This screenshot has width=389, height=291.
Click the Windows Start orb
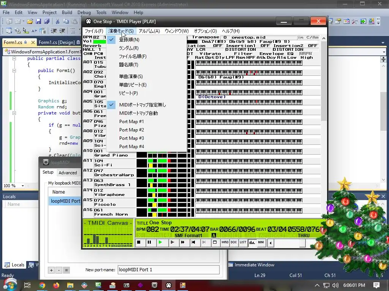coord(9,285)
